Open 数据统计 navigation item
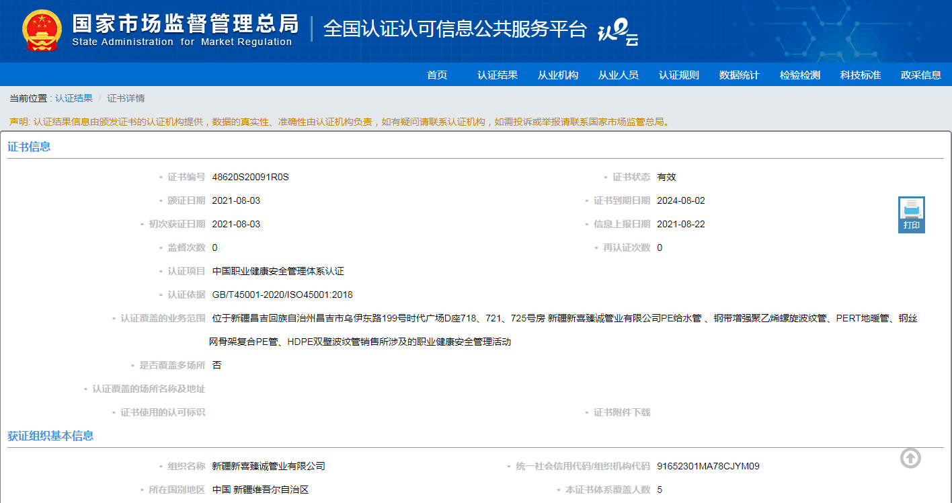The width and height of the screenshot is (952, 503). (x=740, y=75)
